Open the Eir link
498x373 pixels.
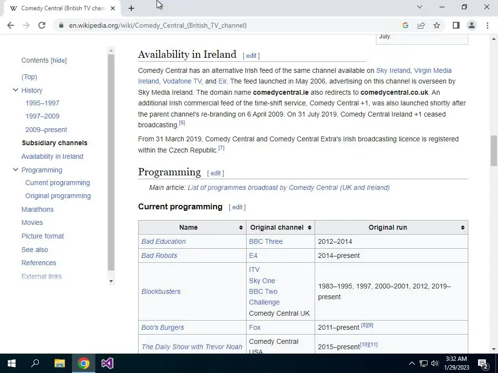[x=222, y=81]
